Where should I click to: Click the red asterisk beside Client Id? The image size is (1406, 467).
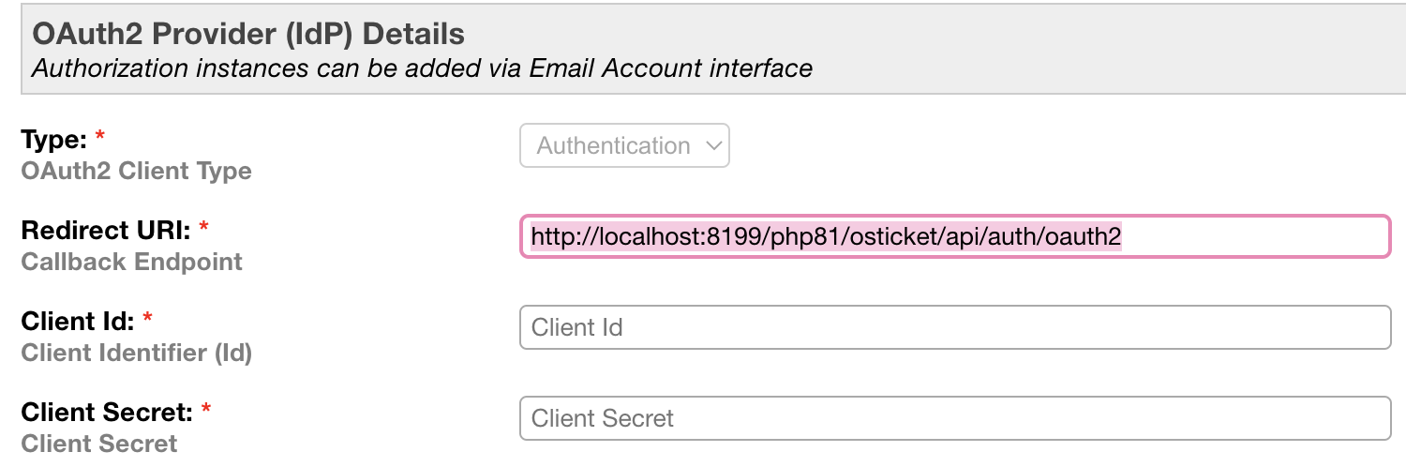148,319
